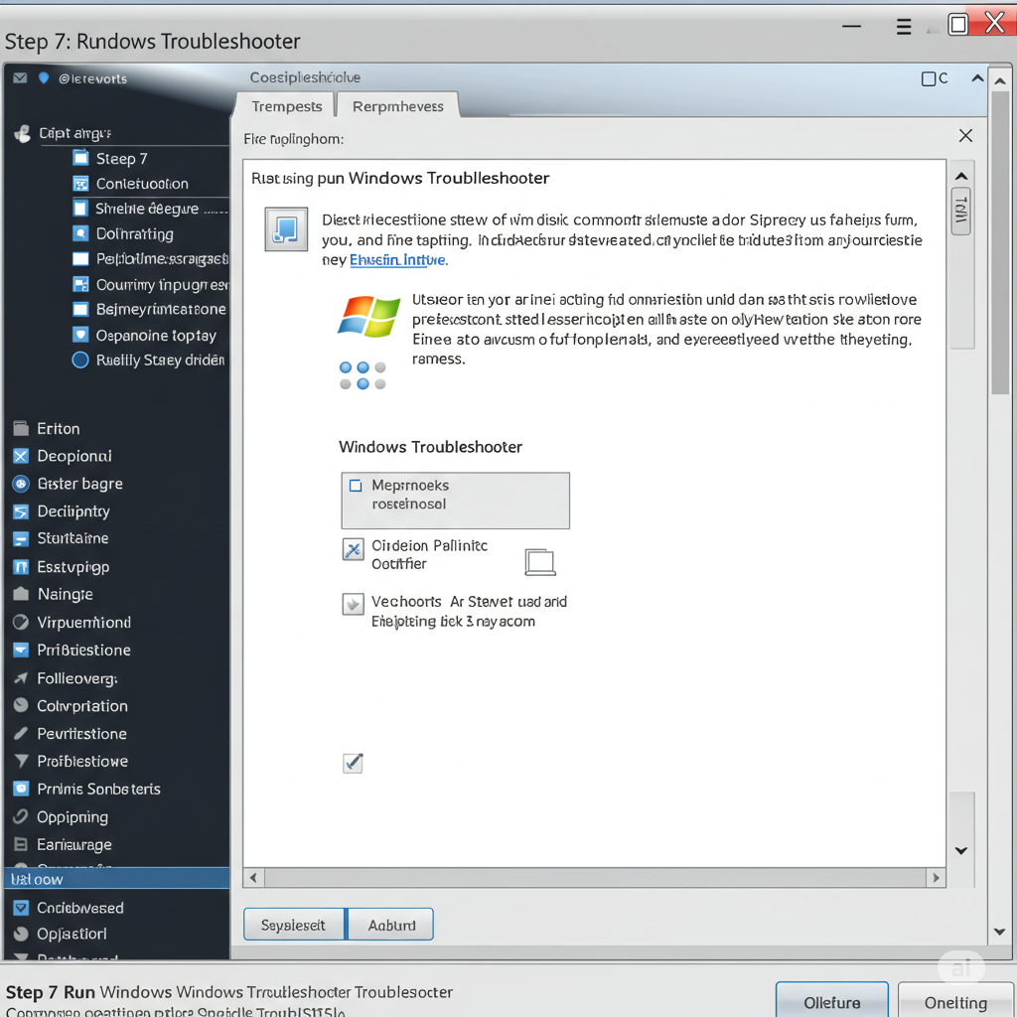Click the envelope icon in sidebar header
The image size is (1017, 1017).
pos(20,78)
